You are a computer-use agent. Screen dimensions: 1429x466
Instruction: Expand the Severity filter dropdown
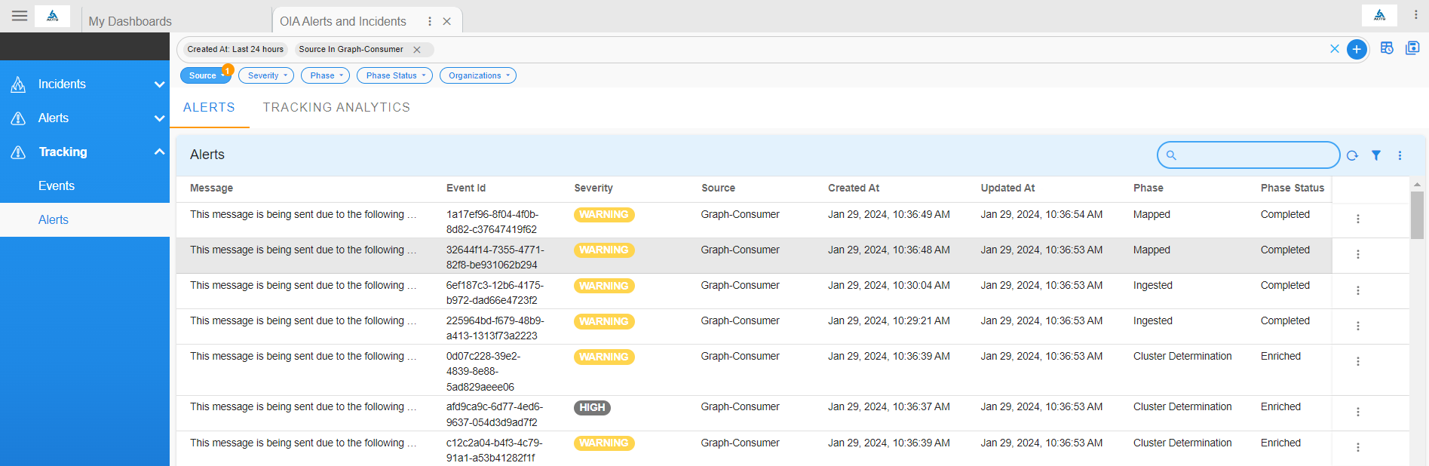tap(266, 75)
